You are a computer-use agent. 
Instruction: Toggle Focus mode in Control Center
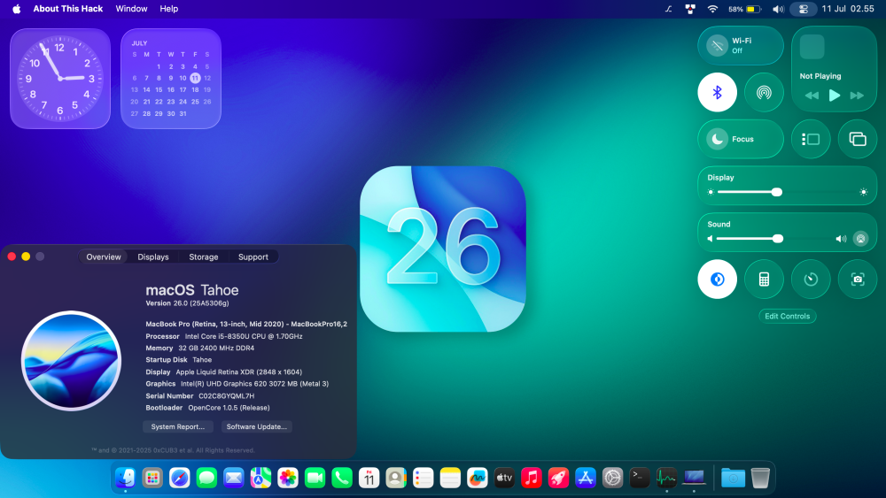[x=741, y=139]
